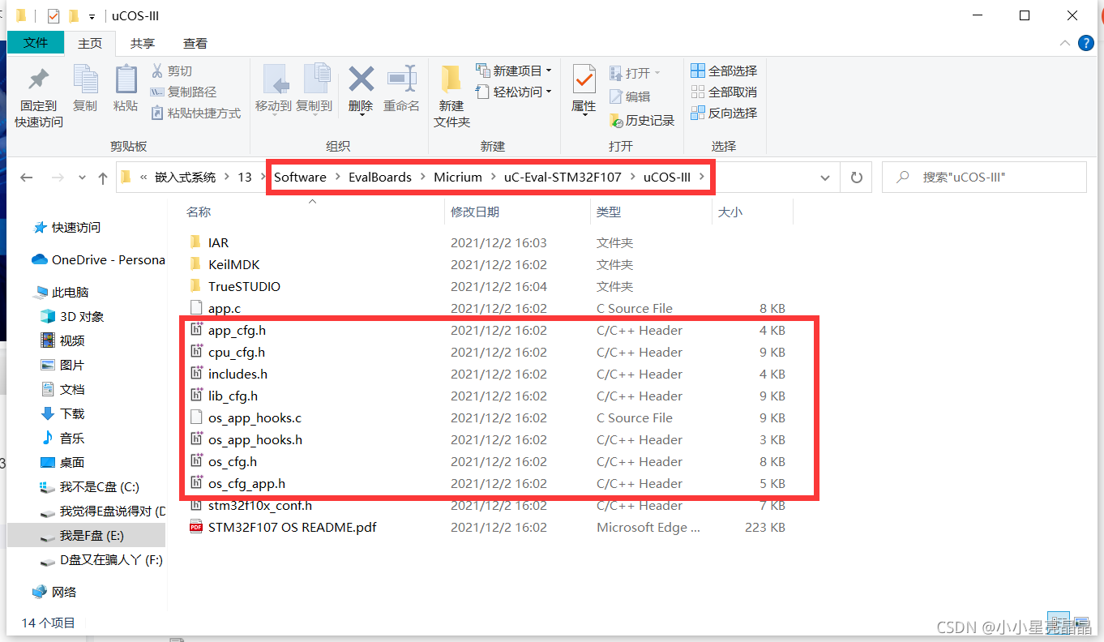1104x642 pixels.
Task: Switch to the View tab
Action: click(195, 44)
